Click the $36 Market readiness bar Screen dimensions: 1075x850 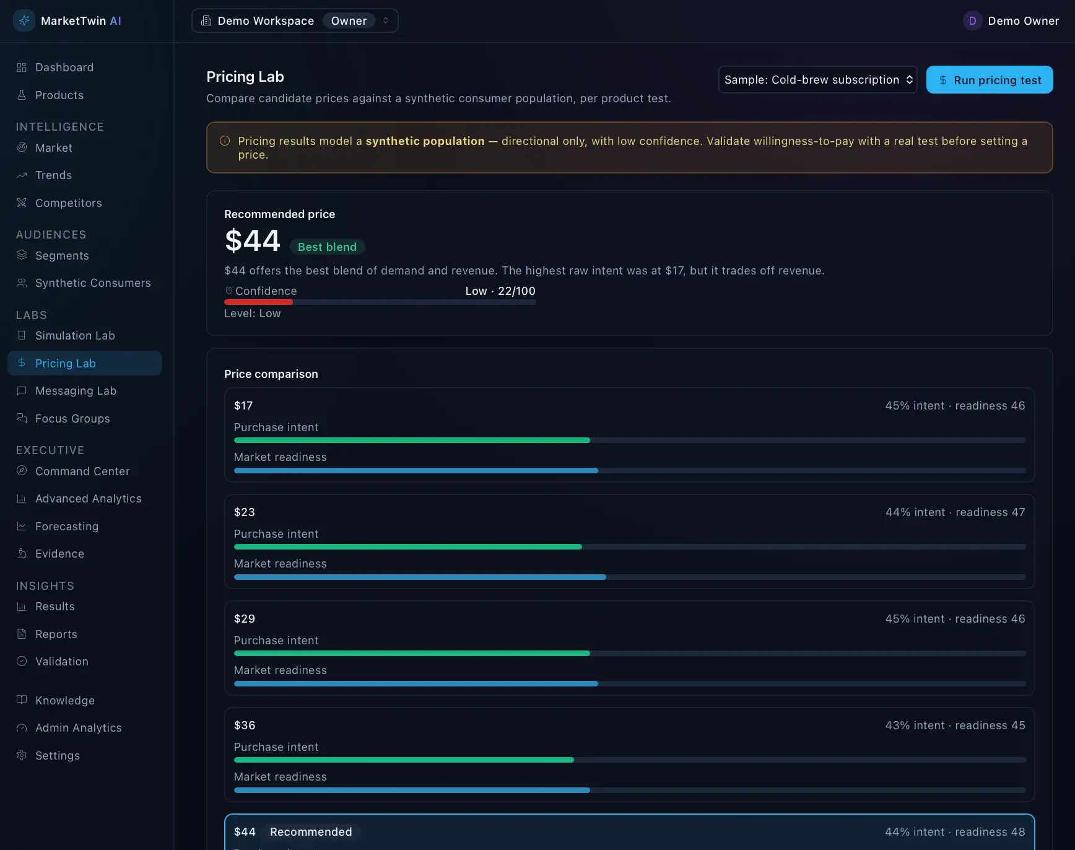click(630, 790)
